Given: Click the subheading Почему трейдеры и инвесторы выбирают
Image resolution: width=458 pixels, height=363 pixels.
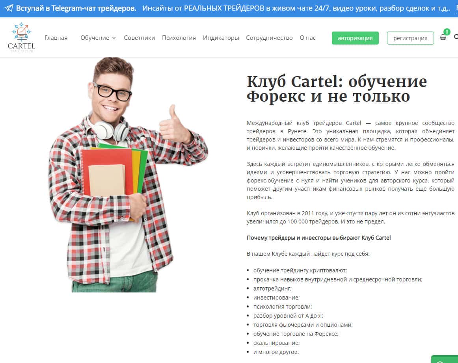Looking at the screenshot, I should coord(318,238).
